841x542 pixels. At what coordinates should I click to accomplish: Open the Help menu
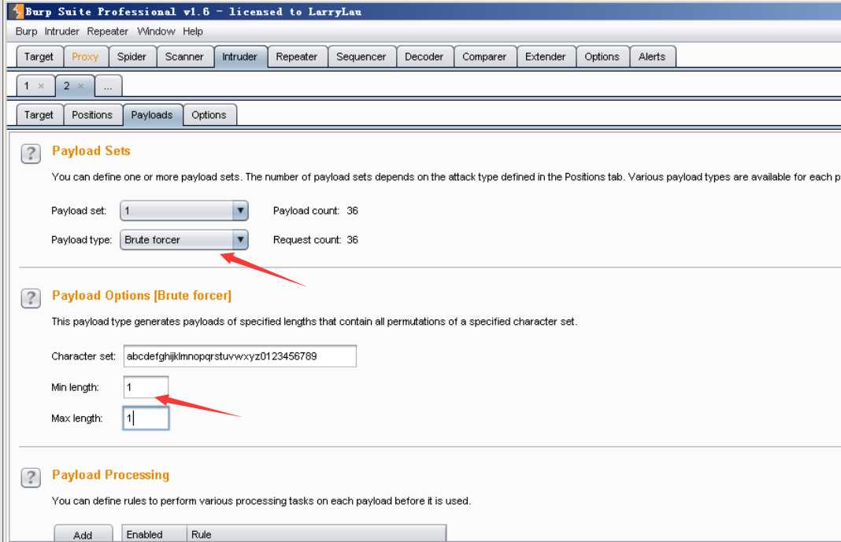193,31
